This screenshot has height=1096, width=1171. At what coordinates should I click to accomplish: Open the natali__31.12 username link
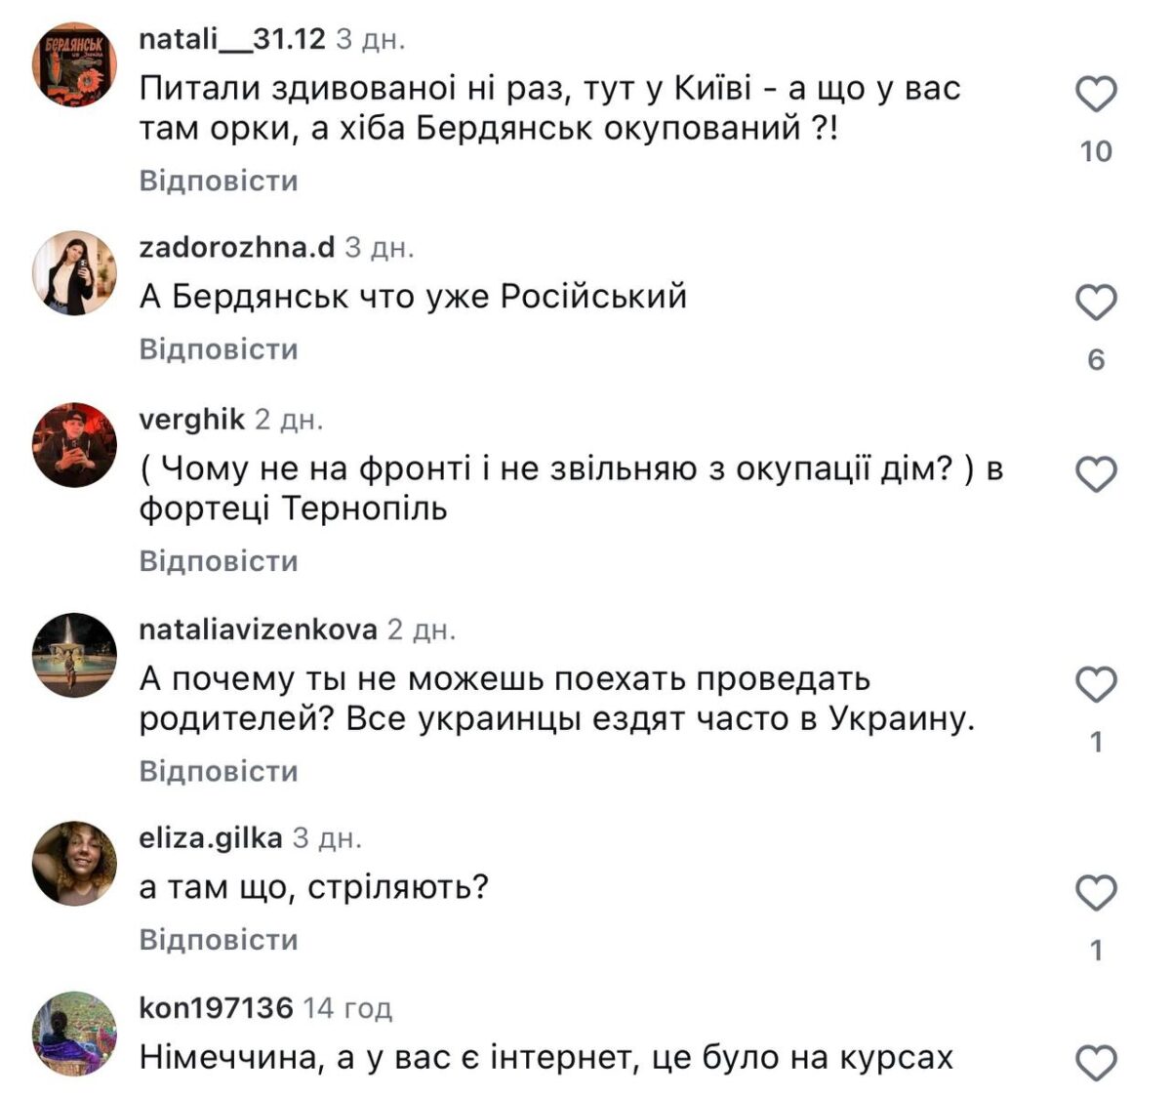pos(232,39)
